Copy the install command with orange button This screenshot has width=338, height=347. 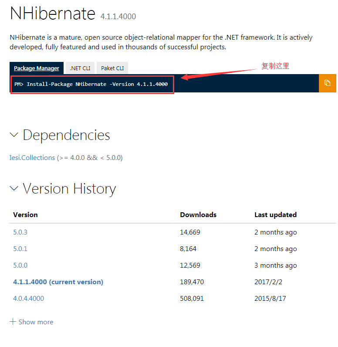click(x=327, y=83)
